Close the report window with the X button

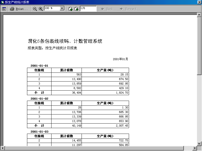coord(199,2)
